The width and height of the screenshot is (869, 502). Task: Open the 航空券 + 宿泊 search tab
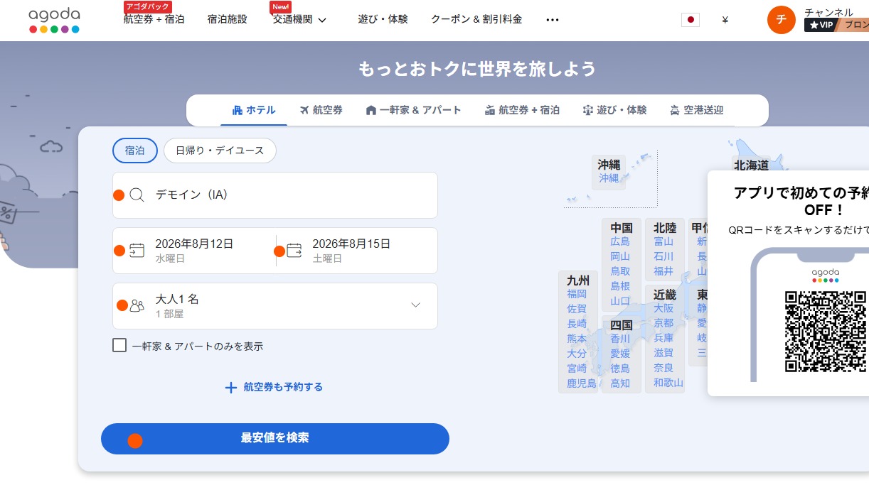point(522,110)
